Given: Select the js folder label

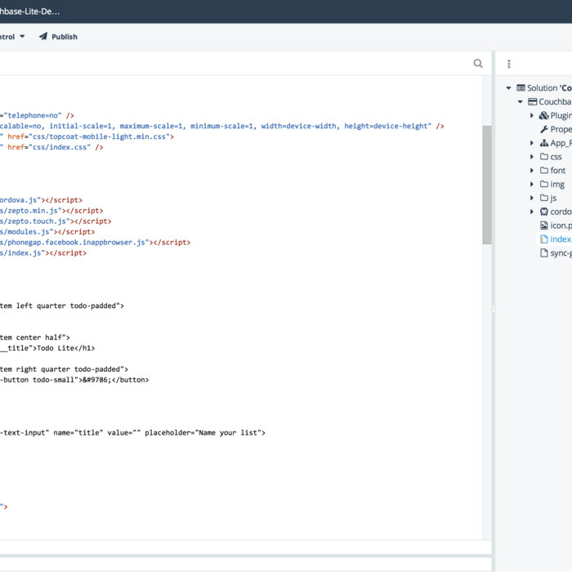Looking at the screenshot, I should pos(553,198).
